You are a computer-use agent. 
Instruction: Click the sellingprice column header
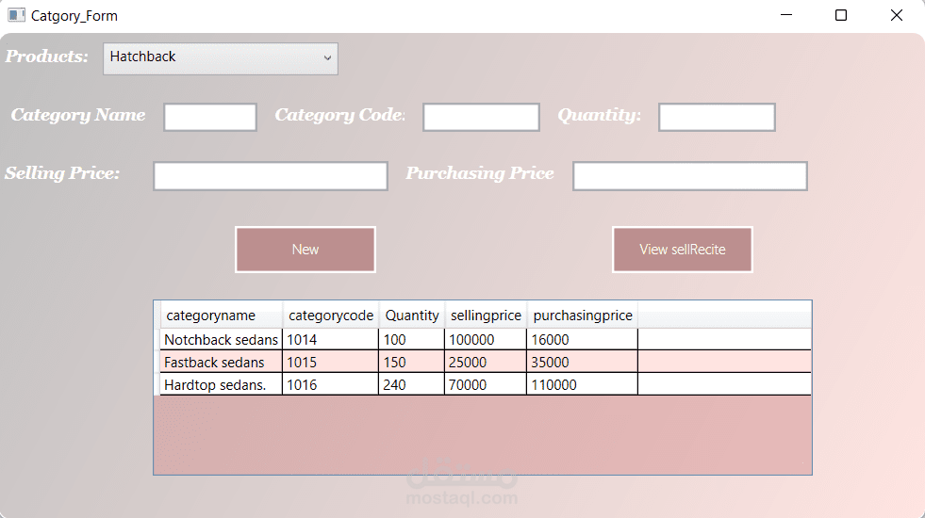tap(486, 316)
